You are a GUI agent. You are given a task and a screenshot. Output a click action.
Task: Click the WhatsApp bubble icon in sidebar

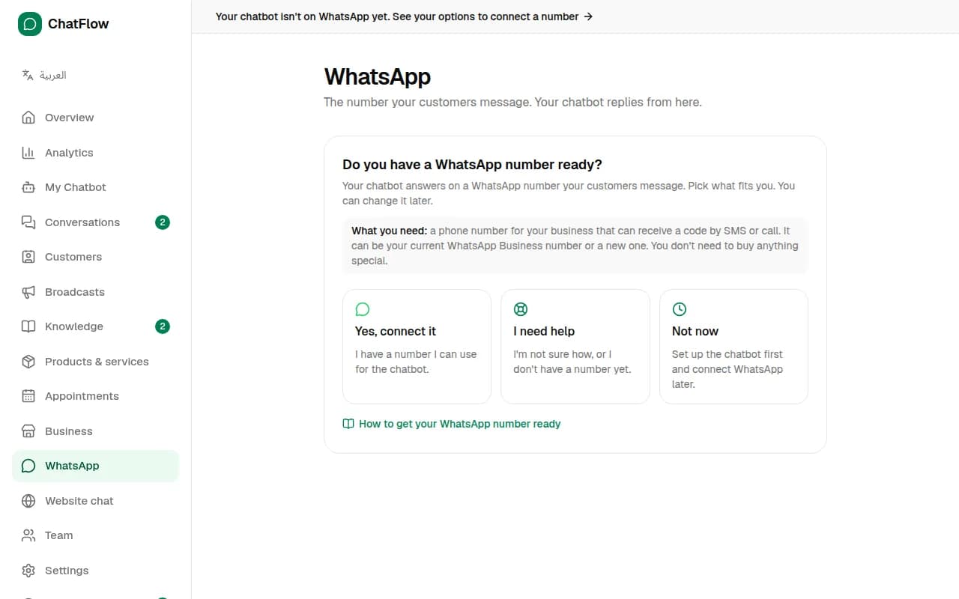coord(28,466)
